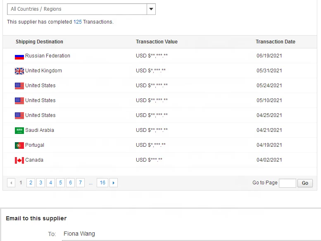Go to next page arrow in pagination
This screenshot has height=241, width=321.
pyautogui.click(x=114, y=183)
